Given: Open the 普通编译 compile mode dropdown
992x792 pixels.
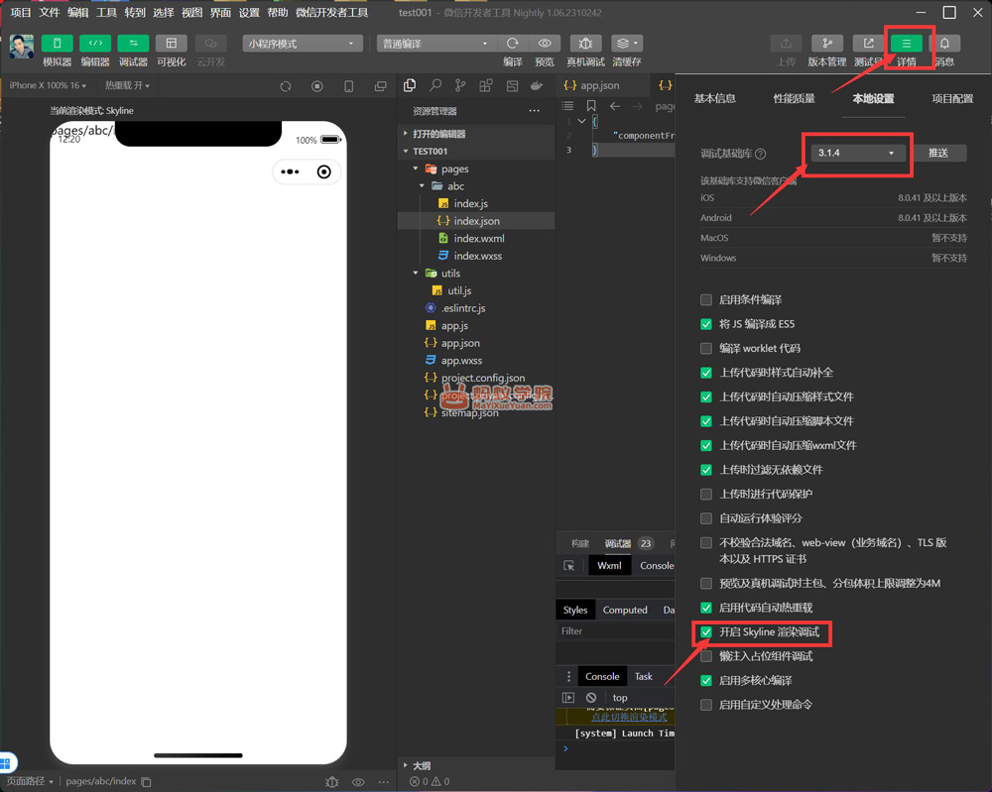Looking at the screenshot, I should pyautogui.click(x=436, y=44).
